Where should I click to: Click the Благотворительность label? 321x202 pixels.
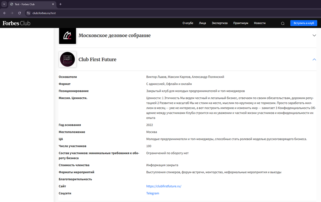pyautogui.click(x=75, y=179)
